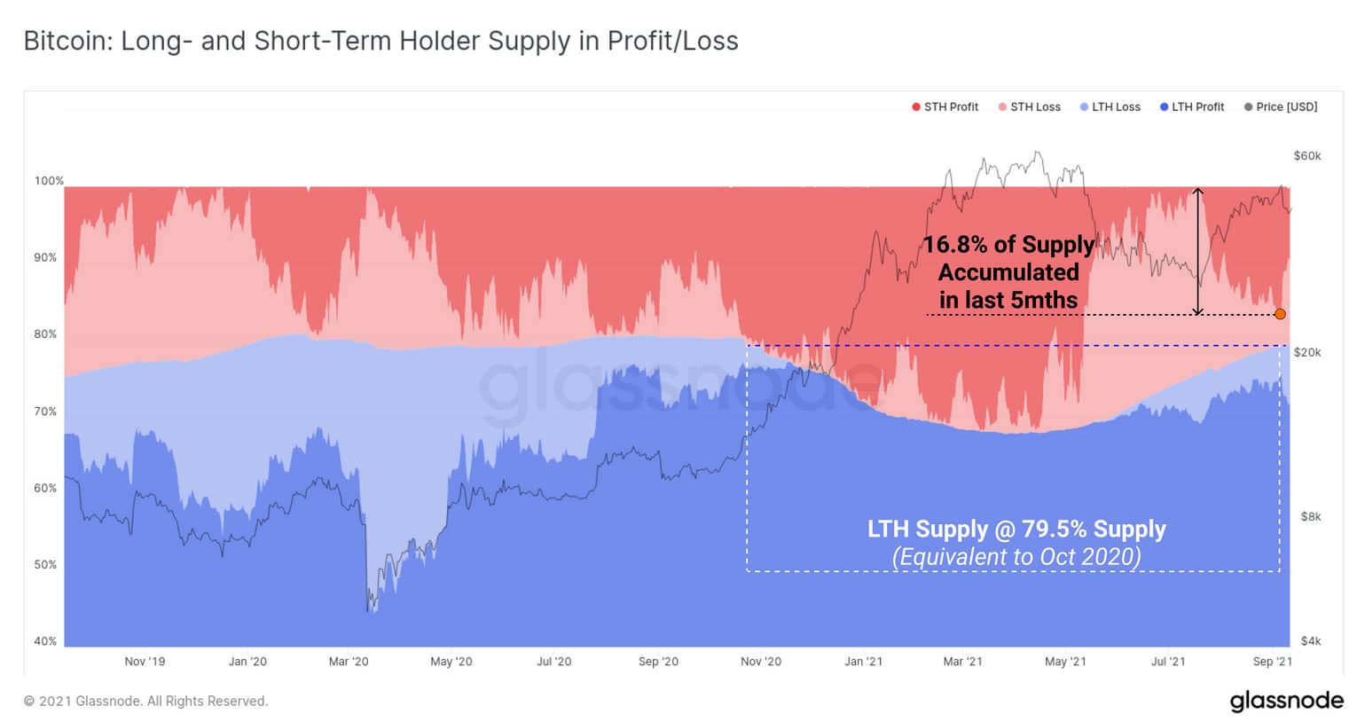Click the dark blue LTH Profit dot
This screenshot has width=1357, height=722.
coord(1164,107)
